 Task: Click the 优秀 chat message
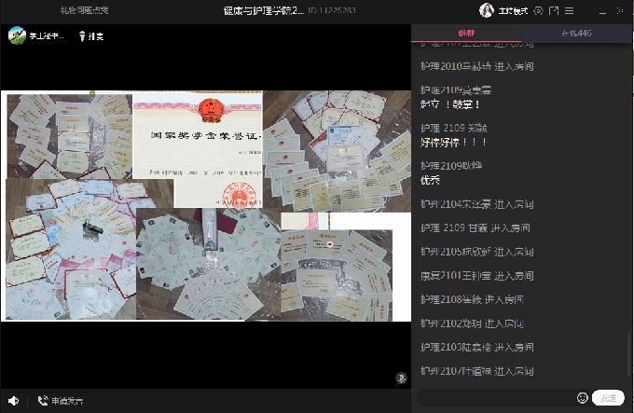click(x=431, y=180)
